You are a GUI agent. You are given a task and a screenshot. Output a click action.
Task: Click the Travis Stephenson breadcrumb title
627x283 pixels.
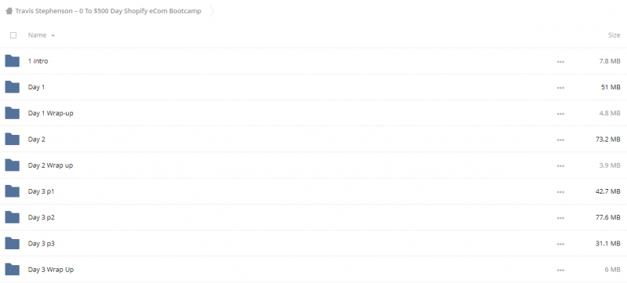click(108, 11)
